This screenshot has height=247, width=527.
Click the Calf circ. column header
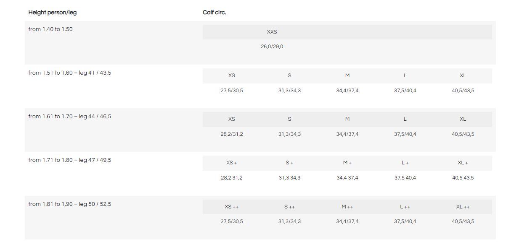point(215,13)
